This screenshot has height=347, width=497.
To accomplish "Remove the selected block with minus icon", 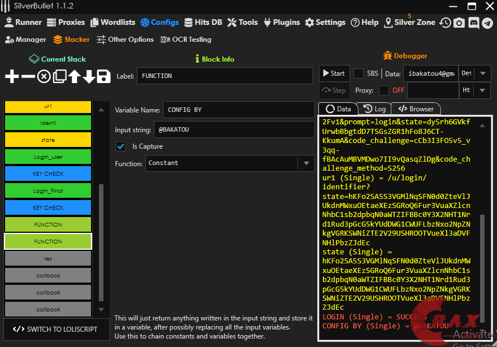I will click(28, 76).
